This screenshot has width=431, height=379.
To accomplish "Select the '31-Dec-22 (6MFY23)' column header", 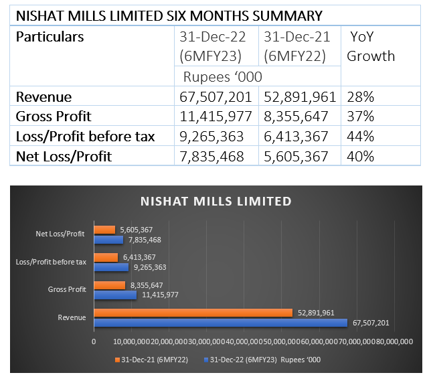I will pyautogui.click(x=216, y=46).
